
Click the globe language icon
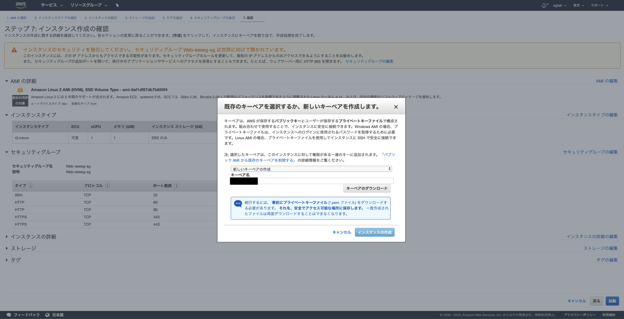[47, 315]
